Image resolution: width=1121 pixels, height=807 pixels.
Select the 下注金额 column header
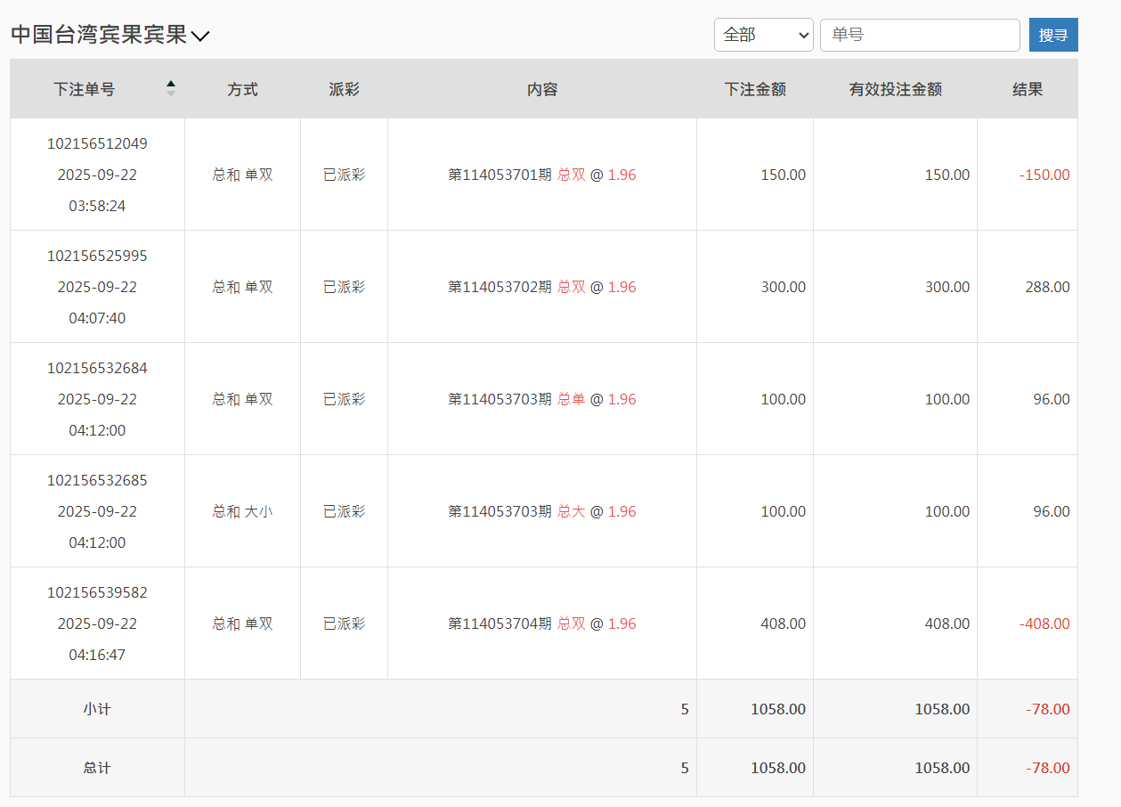pos(753,89)
